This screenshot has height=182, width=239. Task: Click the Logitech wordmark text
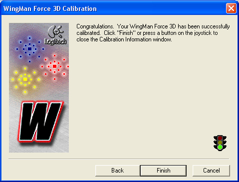(x=55, y=41)
